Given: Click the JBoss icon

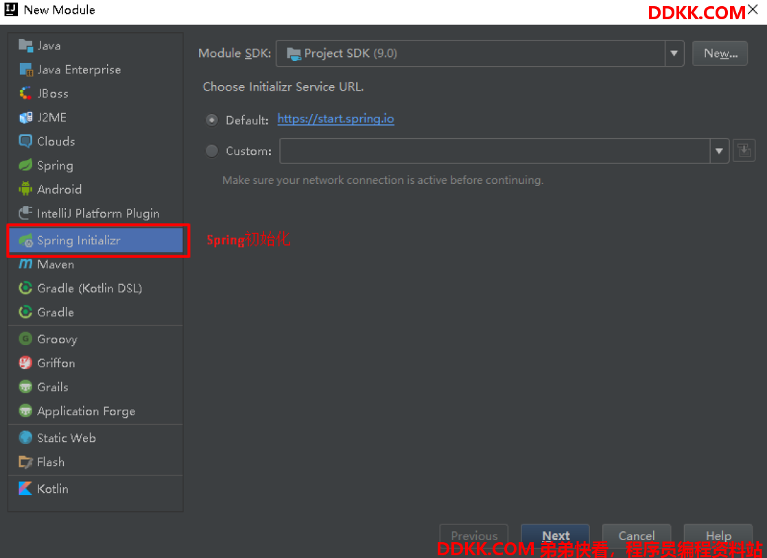Looking at the screenshot, I should [25, 93].
